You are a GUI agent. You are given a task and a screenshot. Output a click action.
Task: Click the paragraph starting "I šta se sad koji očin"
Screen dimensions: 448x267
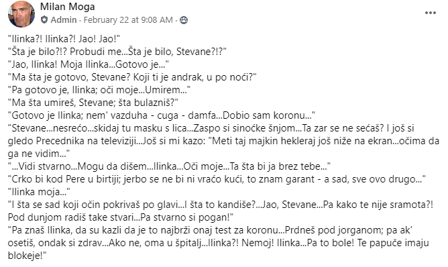(x=221, y=211)
